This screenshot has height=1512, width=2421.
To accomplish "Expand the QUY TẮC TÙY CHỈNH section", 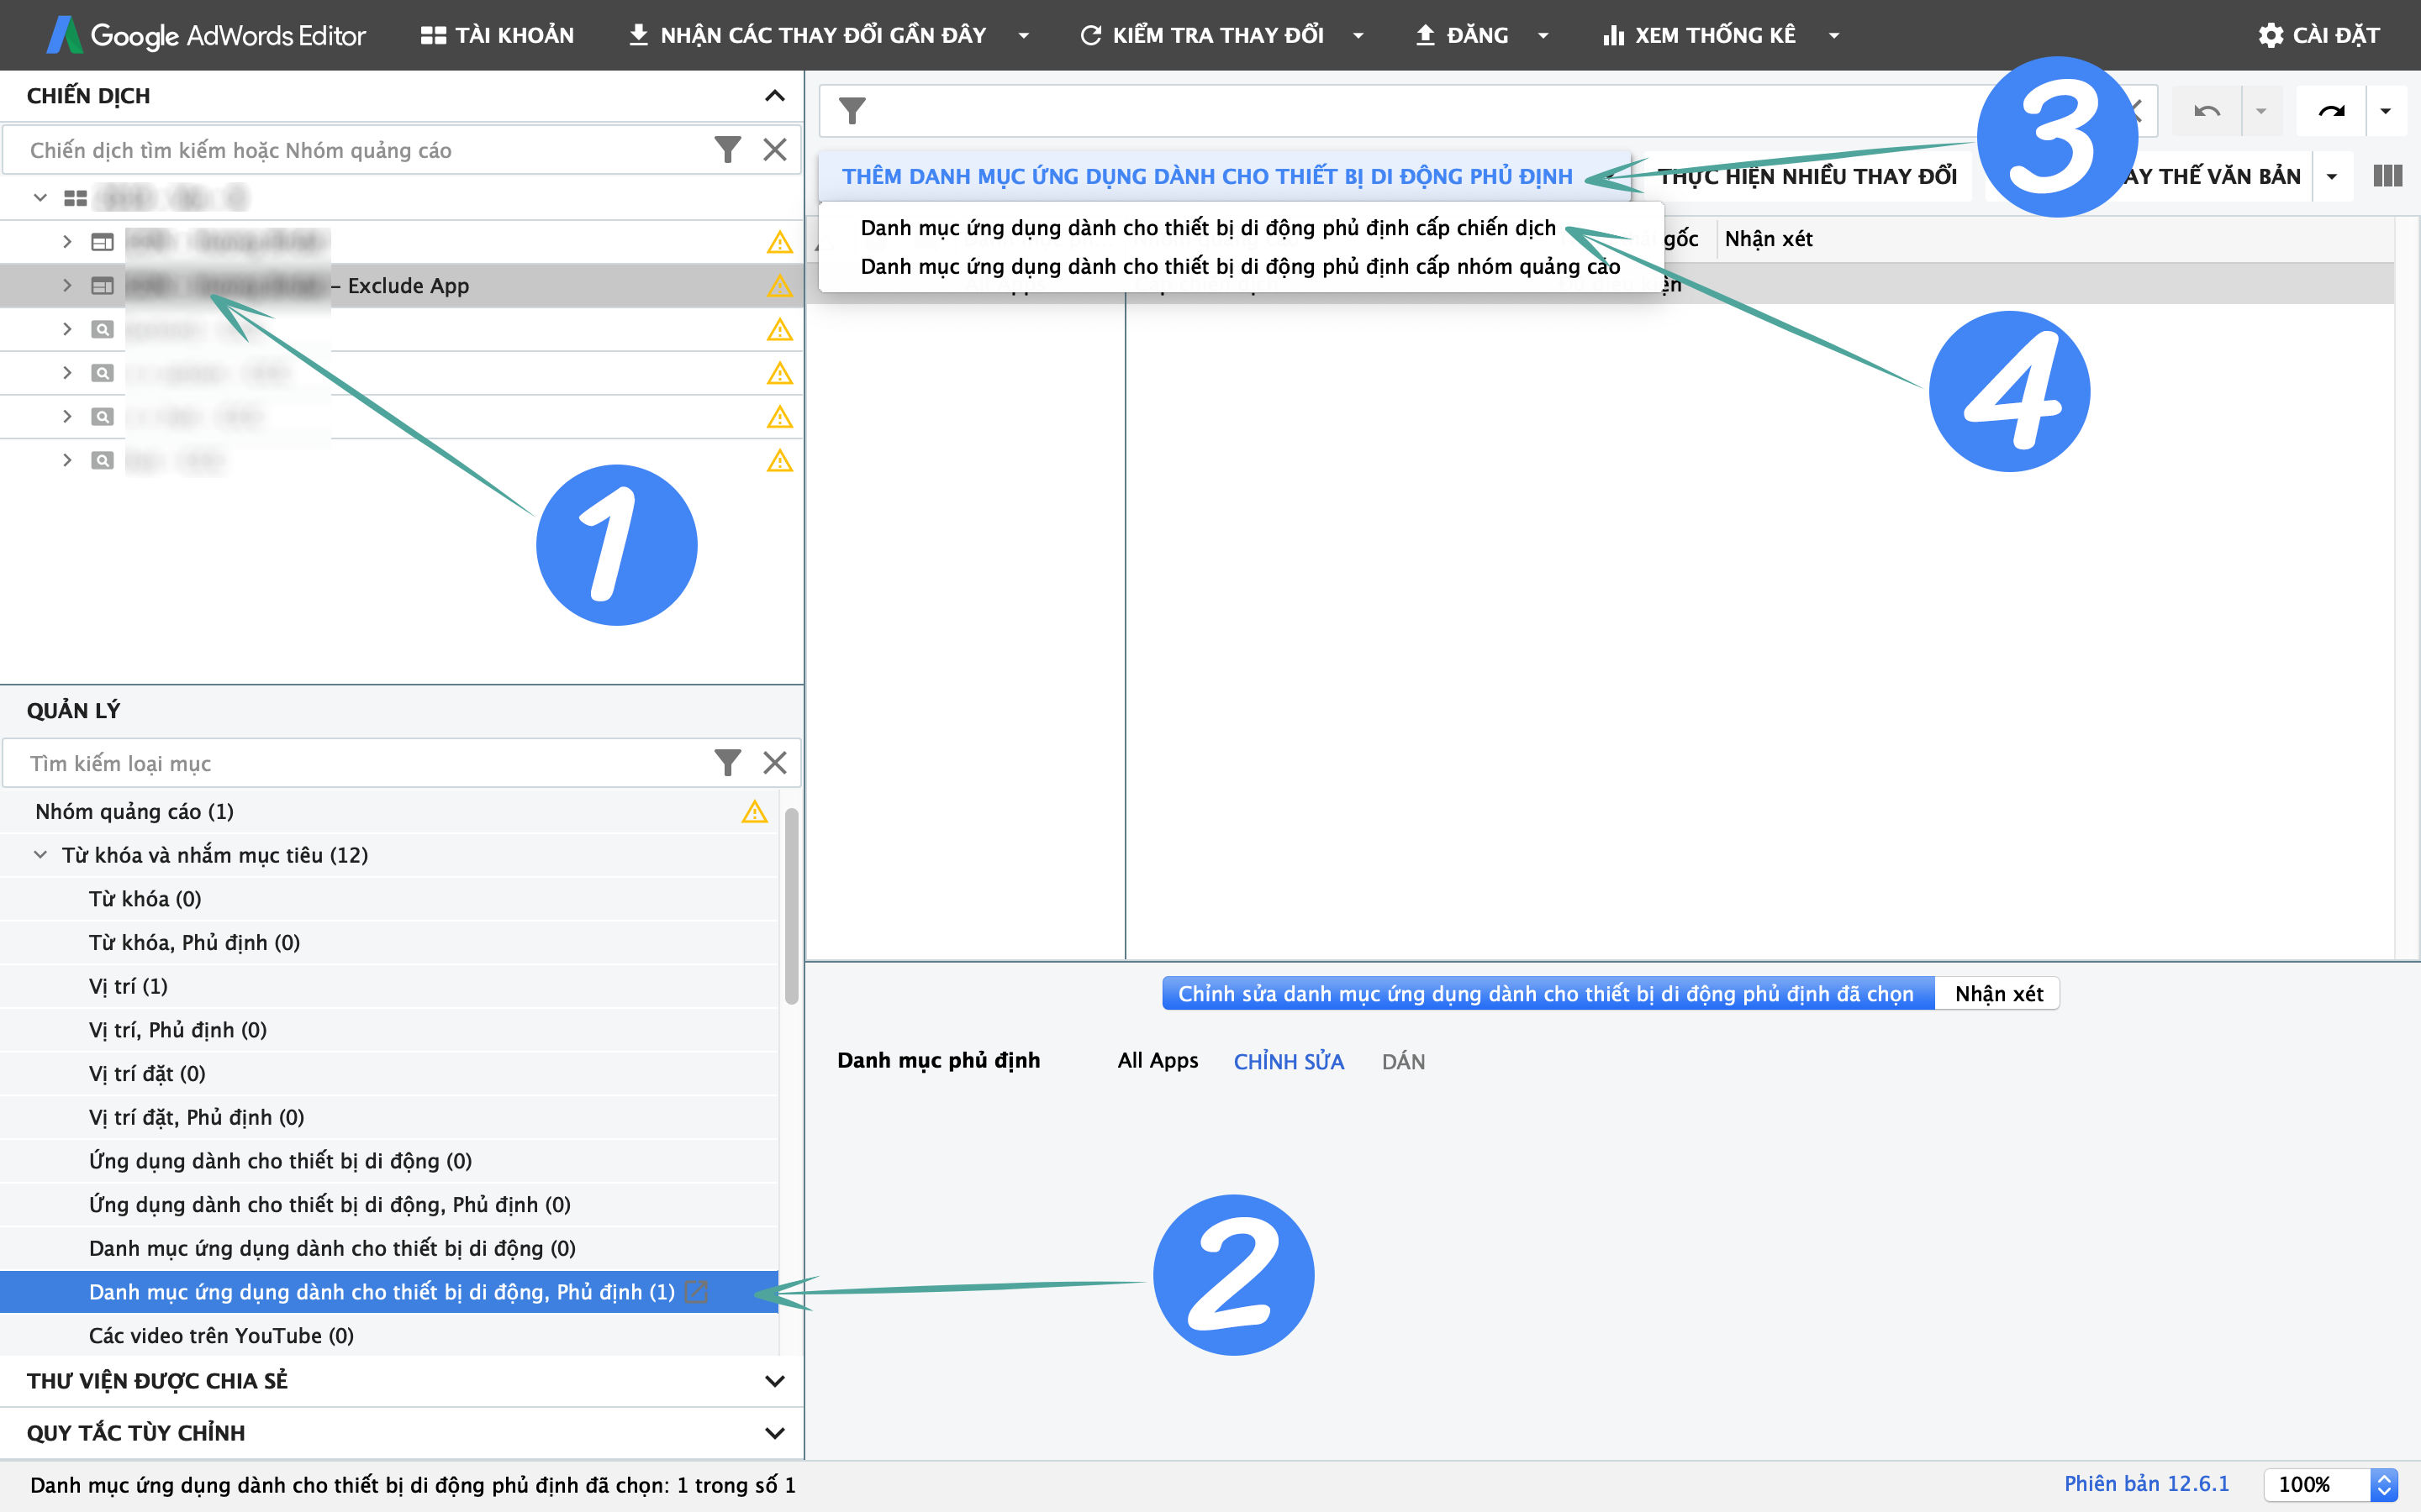I will [774, 1433].
